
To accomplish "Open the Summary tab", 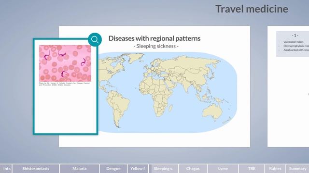I will tap(297, 169).
